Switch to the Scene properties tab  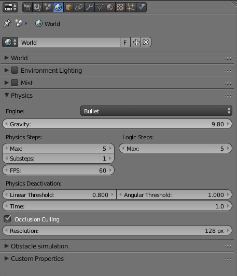(48, 7)
